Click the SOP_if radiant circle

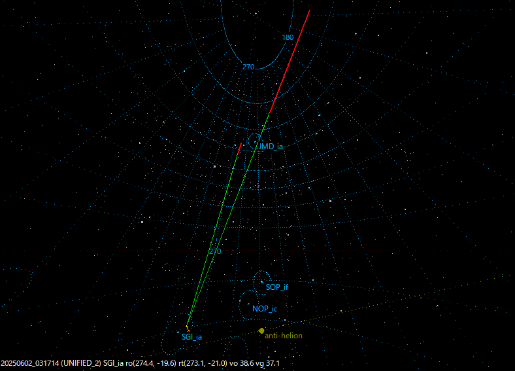262,283
